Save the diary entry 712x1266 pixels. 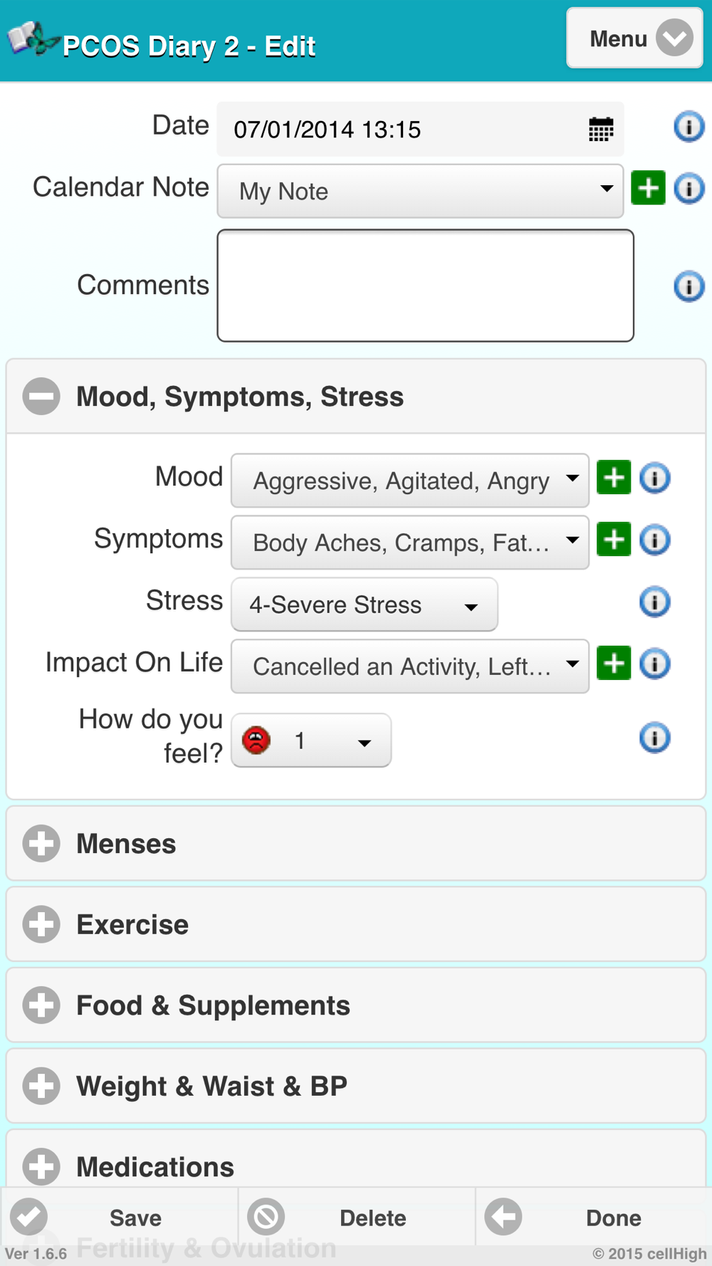[120, 1218]
